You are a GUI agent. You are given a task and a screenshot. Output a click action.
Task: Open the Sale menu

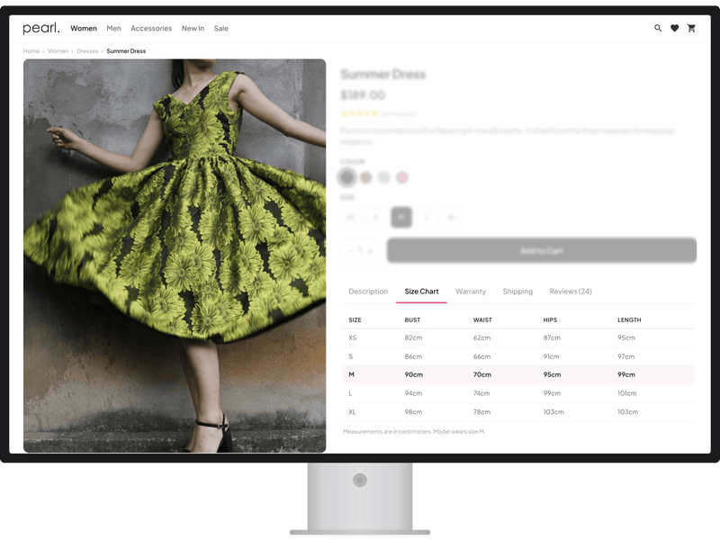click(220, 28)
